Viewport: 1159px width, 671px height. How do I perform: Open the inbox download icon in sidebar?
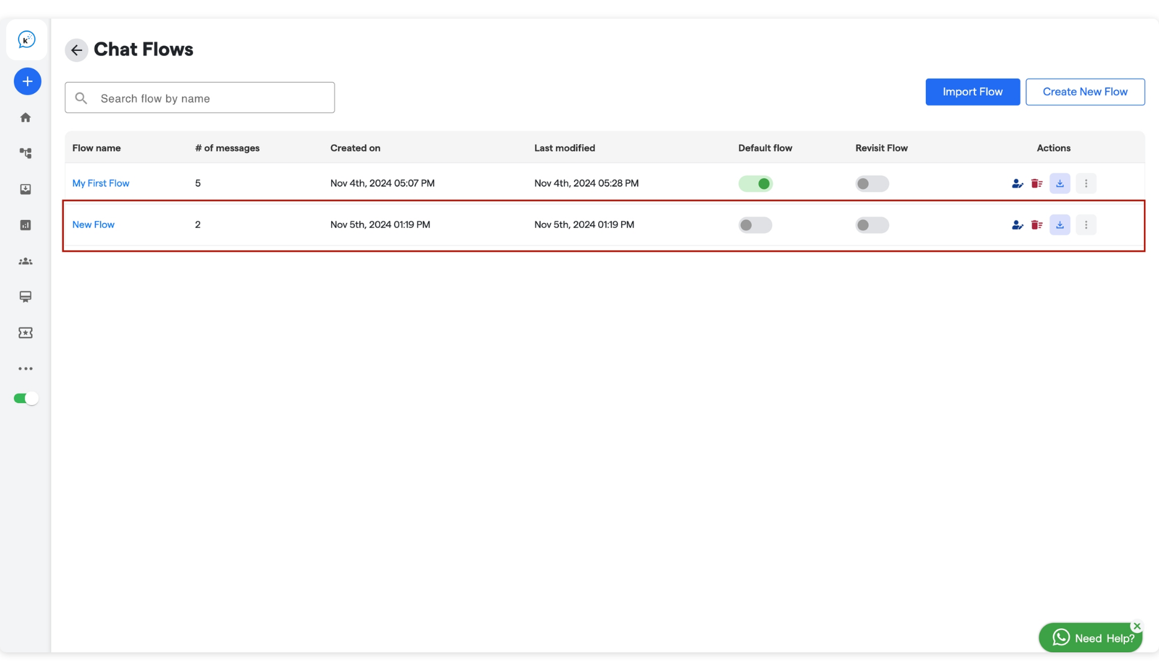25,189
